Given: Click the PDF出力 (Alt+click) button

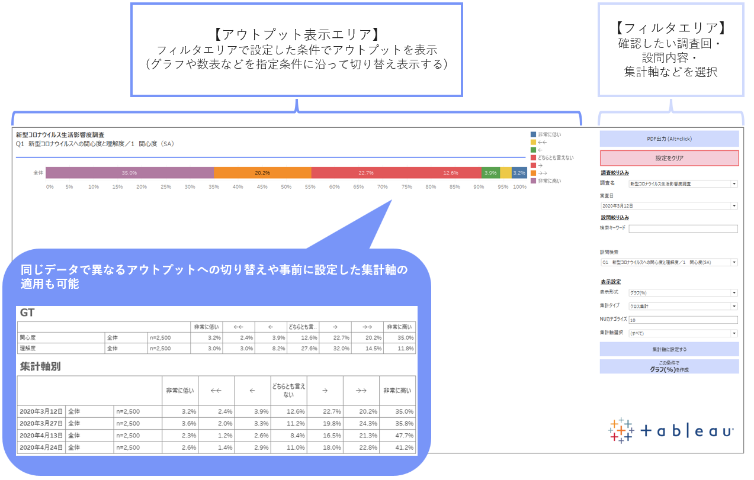Looking at the screenshot, I should 669,139.
